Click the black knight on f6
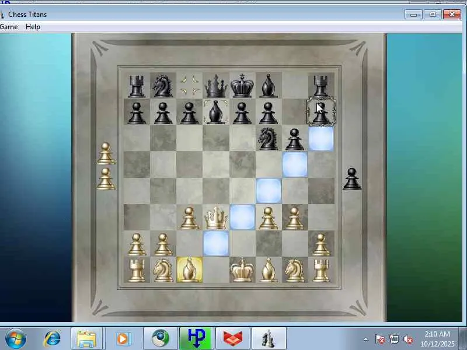467x350 pixels. [x=268, y=138]
